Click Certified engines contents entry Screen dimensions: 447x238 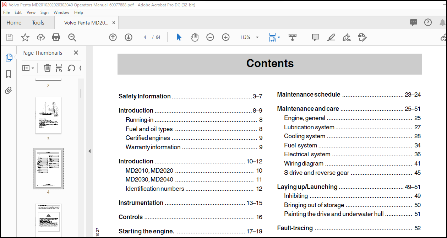194,138
